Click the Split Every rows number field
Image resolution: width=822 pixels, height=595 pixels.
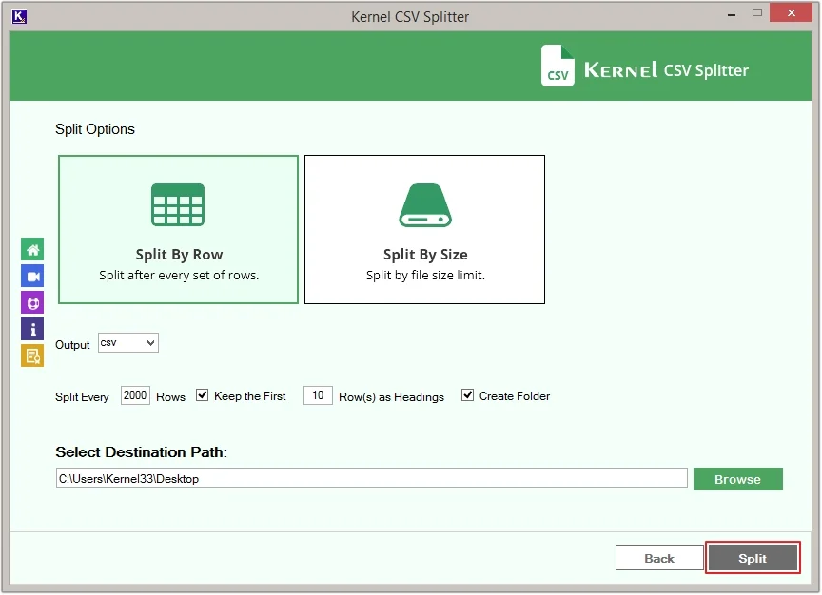coord(135,395)
